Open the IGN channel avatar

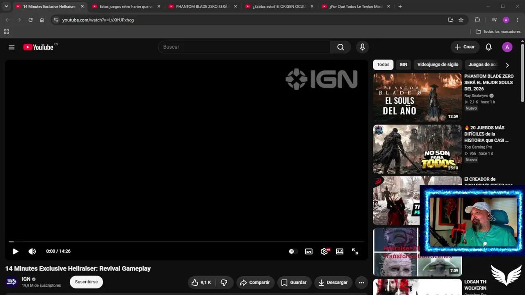pos(11,282)
